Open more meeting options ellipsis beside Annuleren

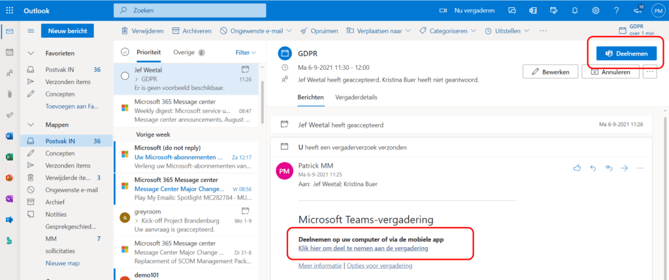pos(650,72)
